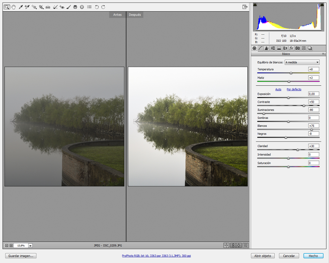Select the Crop tool
This screenshot has width=329, height=263.
point(41,7)
